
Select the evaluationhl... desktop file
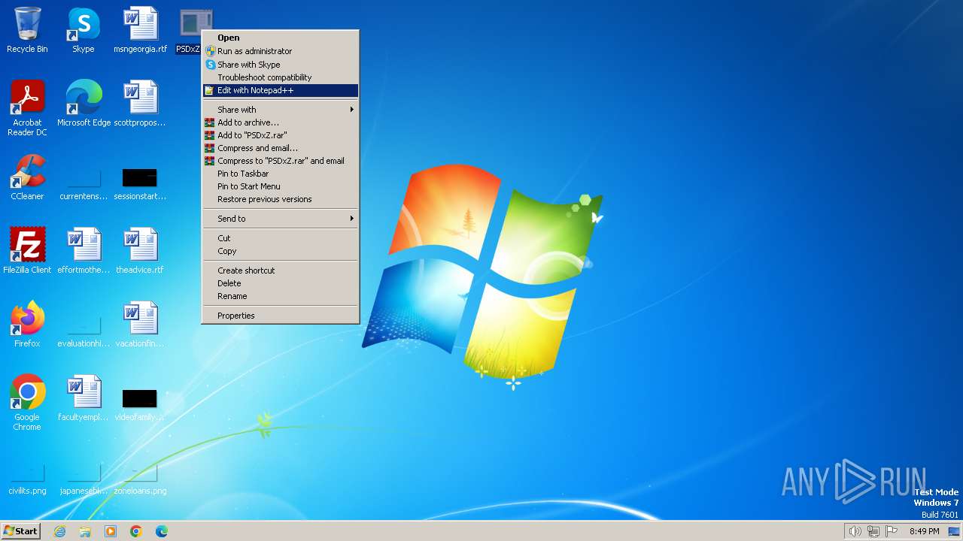coord(84,331)
